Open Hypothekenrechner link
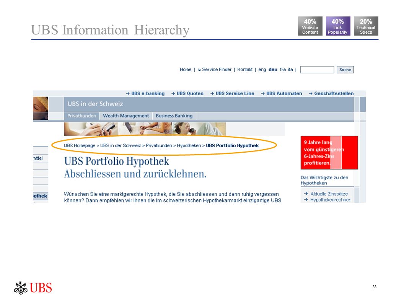Screen dimensions: 404x303 (330, 200)
